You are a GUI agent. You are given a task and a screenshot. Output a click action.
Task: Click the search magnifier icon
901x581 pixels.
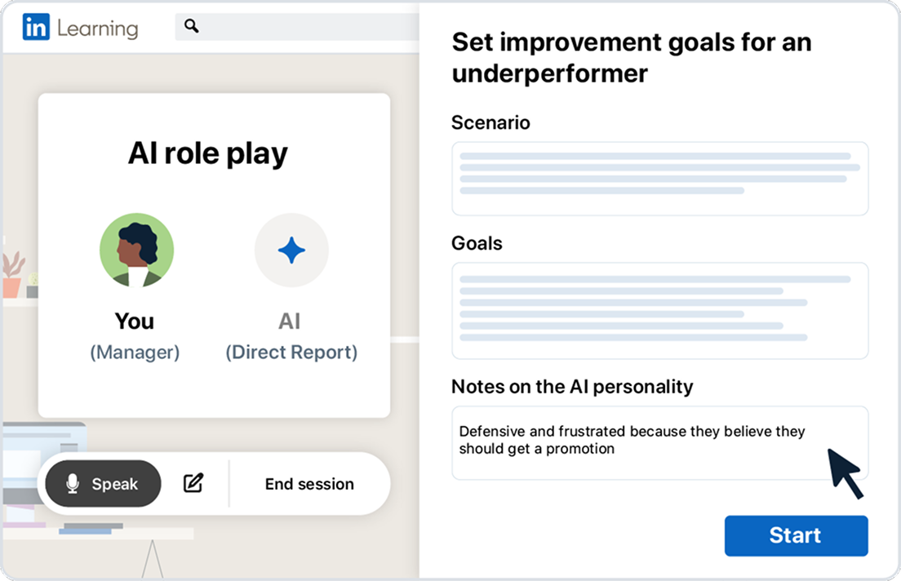pos(192,27)
